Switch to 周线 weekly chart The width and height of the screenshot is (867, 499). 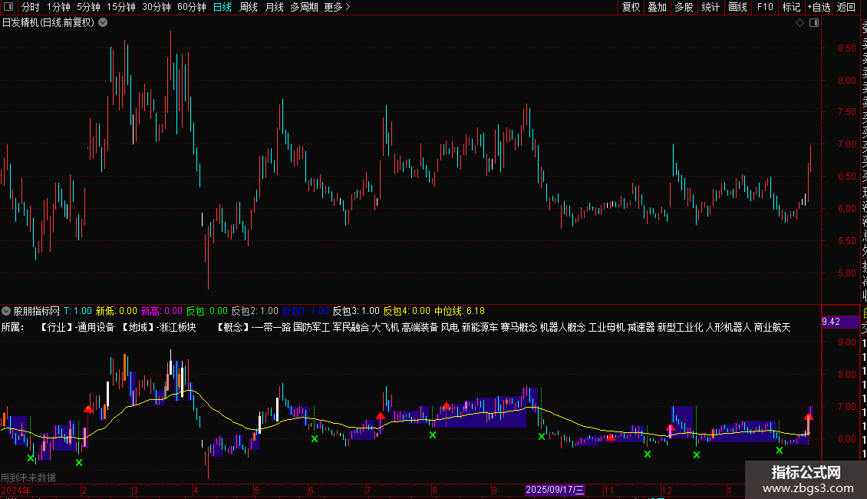[249, 7]
